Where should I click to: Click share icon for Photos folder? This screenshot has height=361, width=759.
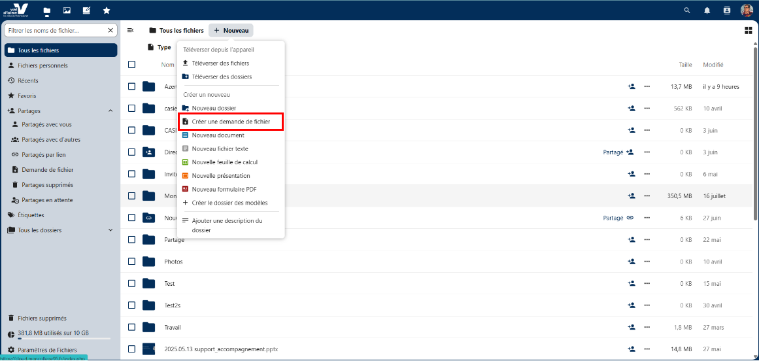pyautogui.click(x=631, y=262)
